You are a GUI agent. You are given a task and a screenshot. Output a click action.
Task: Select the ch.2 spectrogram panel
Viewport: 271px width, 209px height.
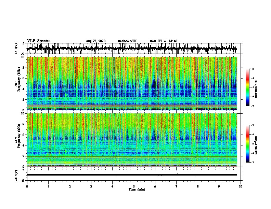[x=132, y=140]
